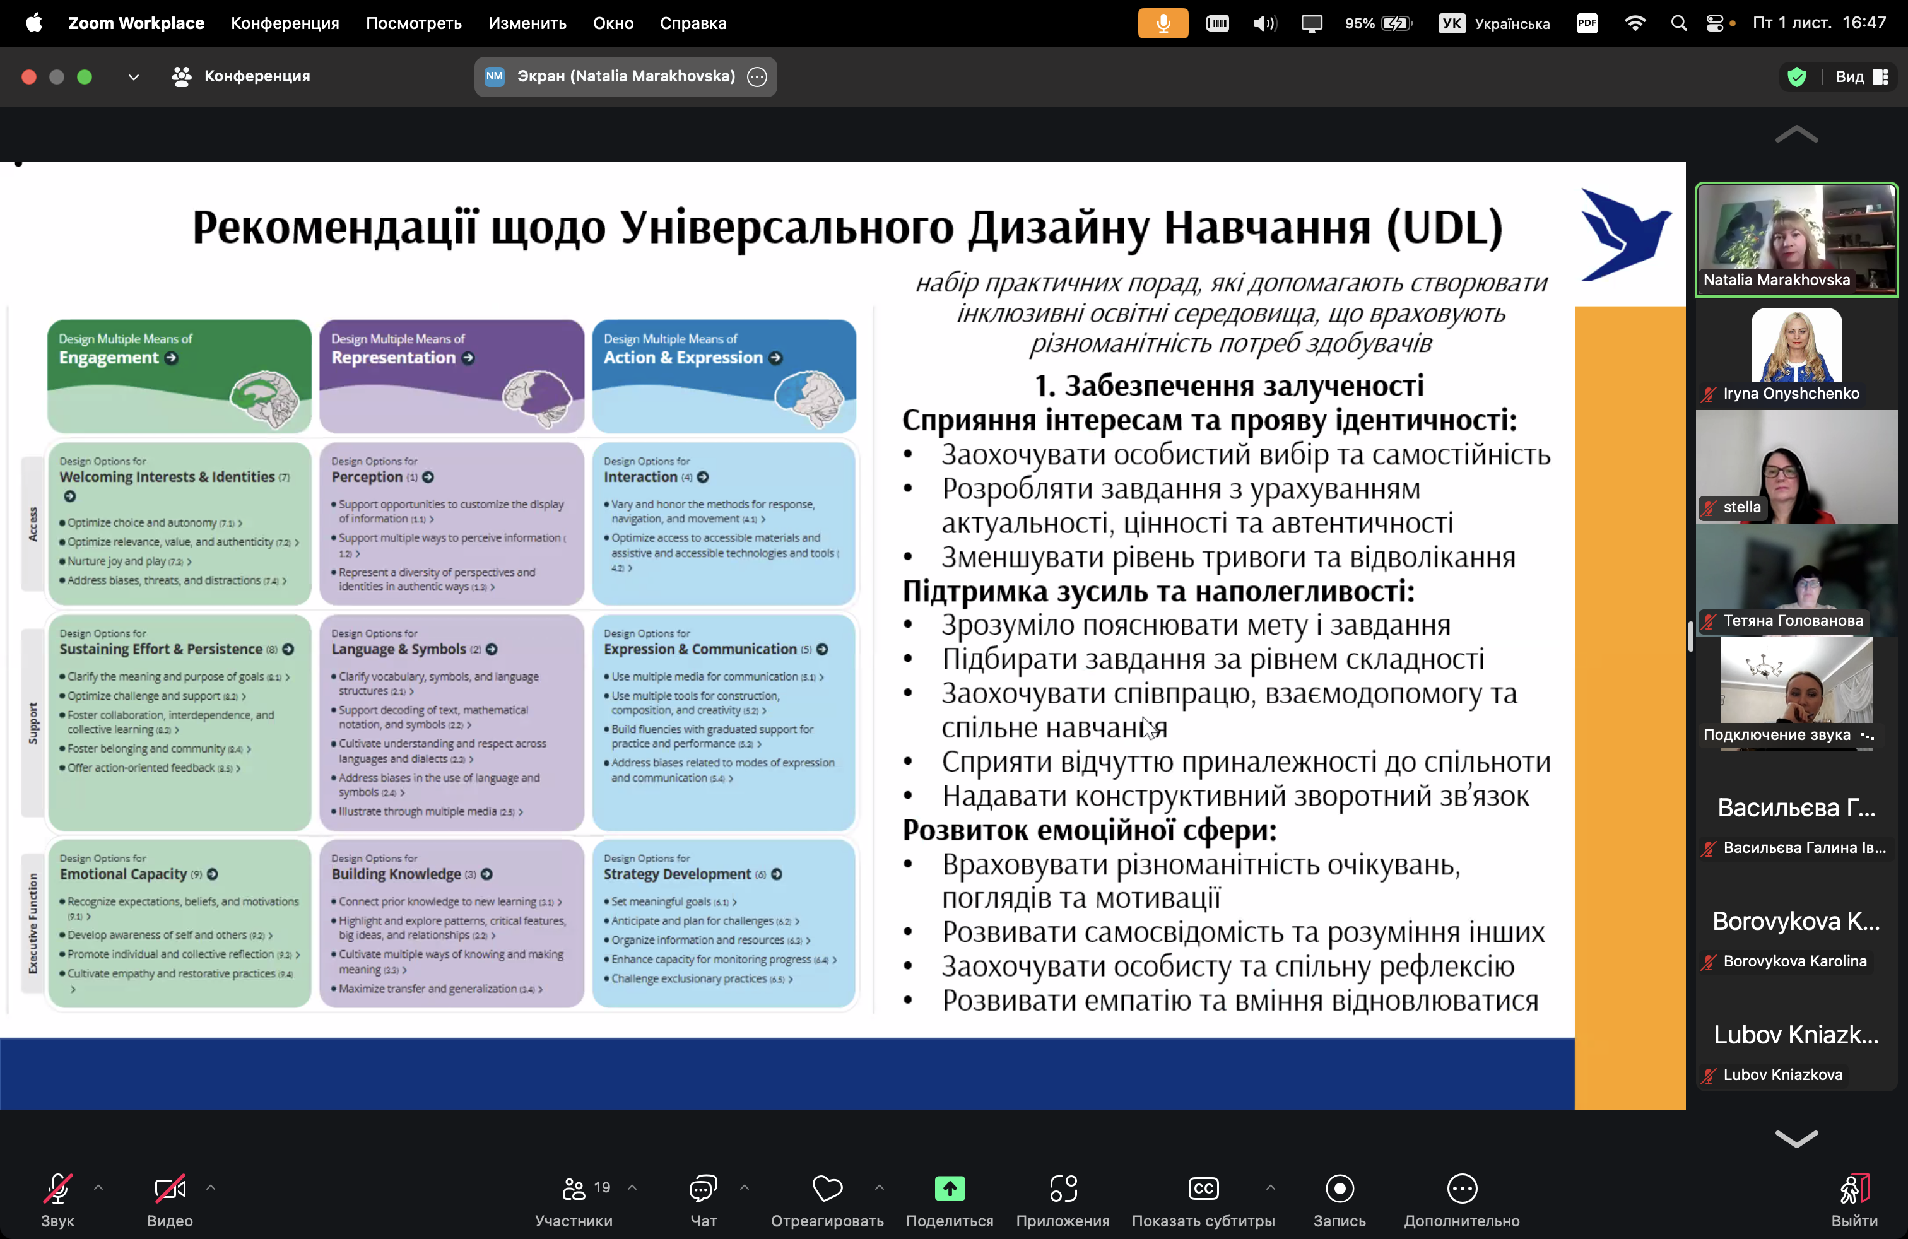Screen dimensions: 1908x1239
Task: Open video options arrow next to Видео
Action: tap(211, 1188)
